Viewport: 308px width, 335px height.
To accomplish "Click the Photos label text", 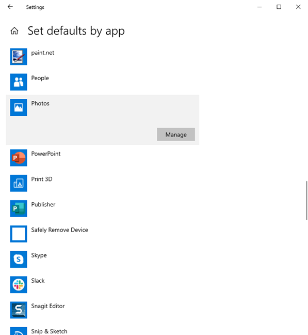I will pos(40,103).
